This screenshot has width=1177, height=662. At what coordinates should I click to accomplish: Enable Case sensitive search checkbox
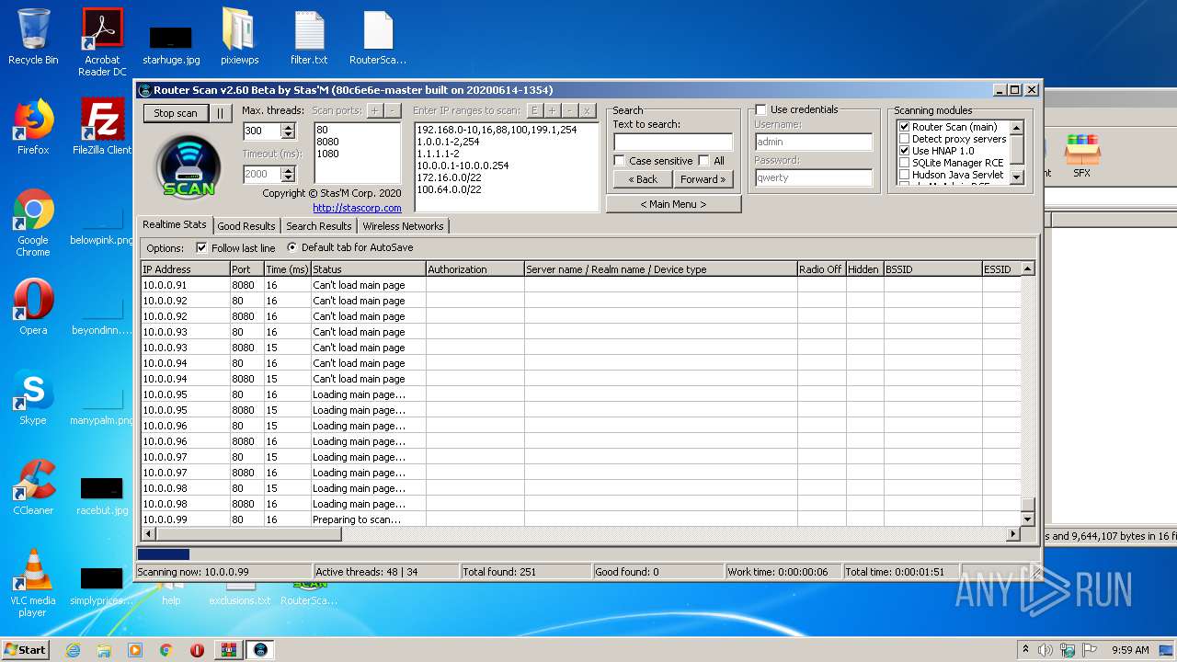tap(620, 161)
